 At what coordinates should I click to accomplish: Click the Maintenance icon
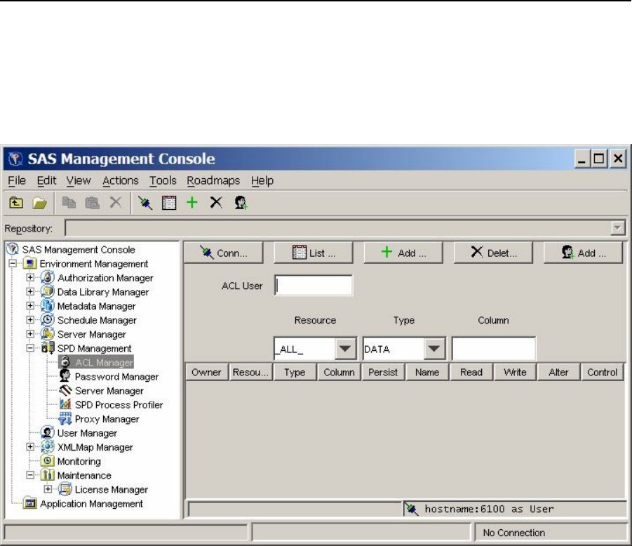(x=48, y=474)
